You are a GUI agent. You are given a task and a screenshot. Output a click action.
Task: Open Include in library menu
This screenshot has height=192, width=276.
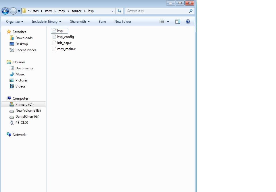click(x=47, y=22)
